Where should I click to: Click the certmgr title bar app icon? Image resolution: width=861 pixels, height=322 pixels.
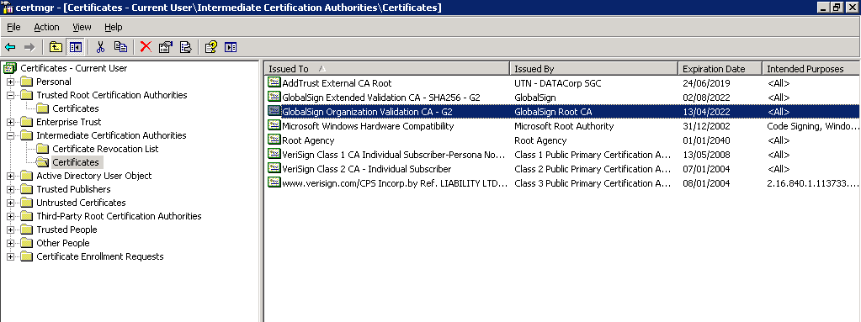click(8, 8)
